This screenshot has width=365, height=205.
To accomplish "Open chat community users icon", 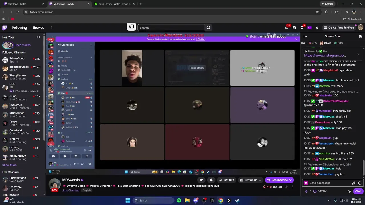I will pyautogui.click(x=360, y=36).
